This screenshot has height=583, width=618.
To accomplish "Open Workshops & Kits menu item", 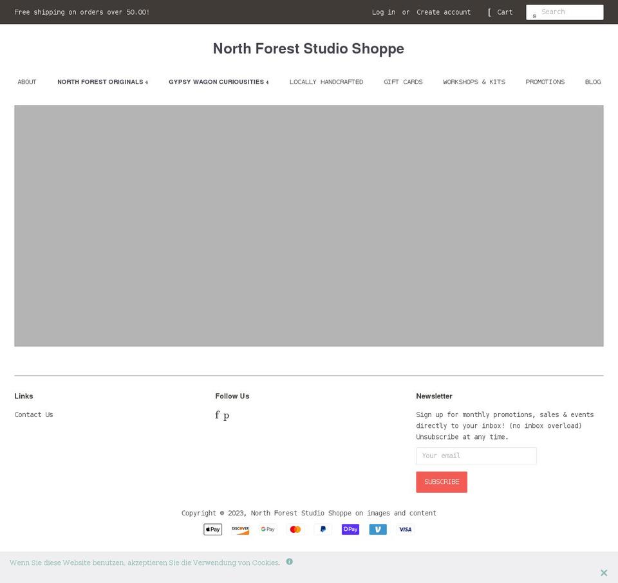I will click(474, 82).
